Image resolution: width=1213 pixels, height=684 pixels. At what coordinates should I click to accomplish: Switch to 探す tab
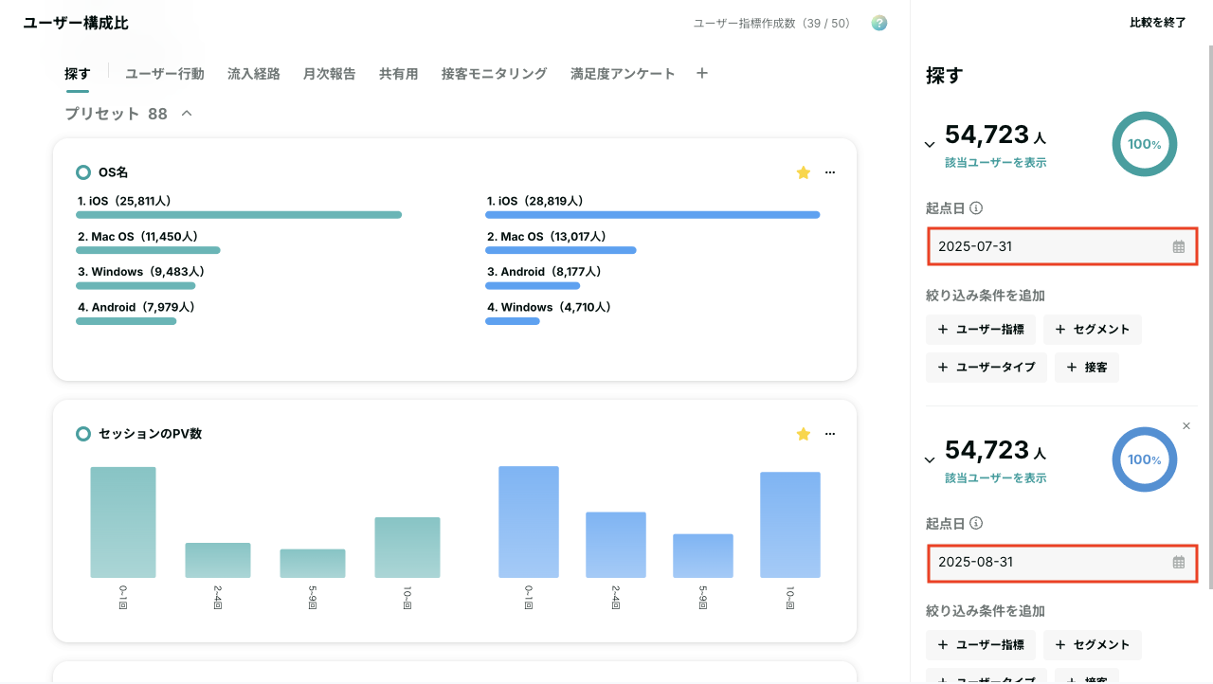78,74
